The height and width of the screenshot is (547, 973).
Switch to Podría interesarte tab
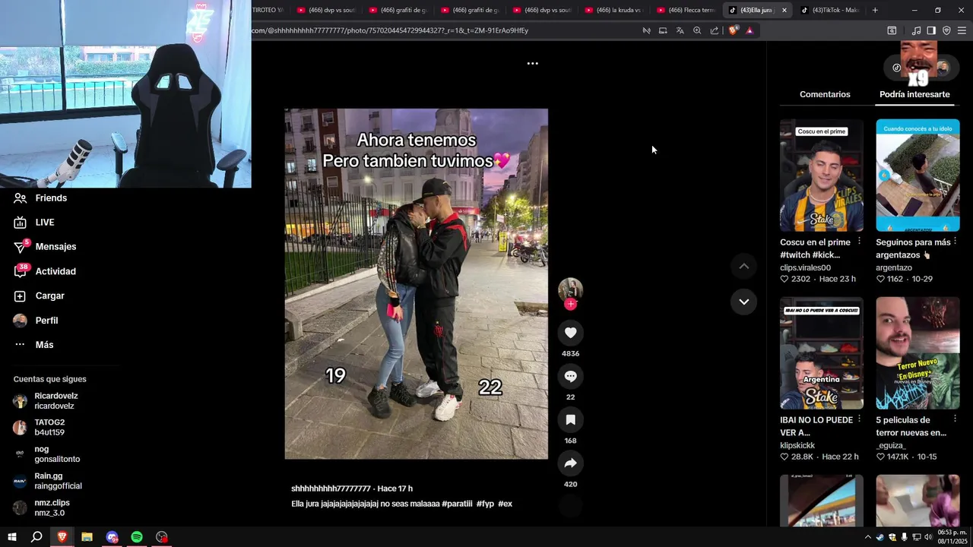click(914, 94)
